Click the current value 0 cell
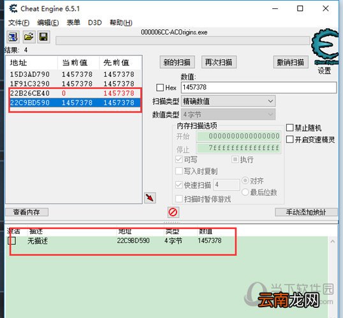 tap(64, 93)
